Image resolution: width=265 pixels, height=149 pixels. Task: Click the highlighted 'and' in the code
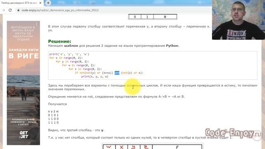117,73
